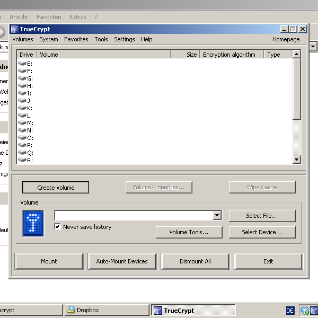318x318 pixels.
Task: Click Select File... button
Action: coord(262,216)
